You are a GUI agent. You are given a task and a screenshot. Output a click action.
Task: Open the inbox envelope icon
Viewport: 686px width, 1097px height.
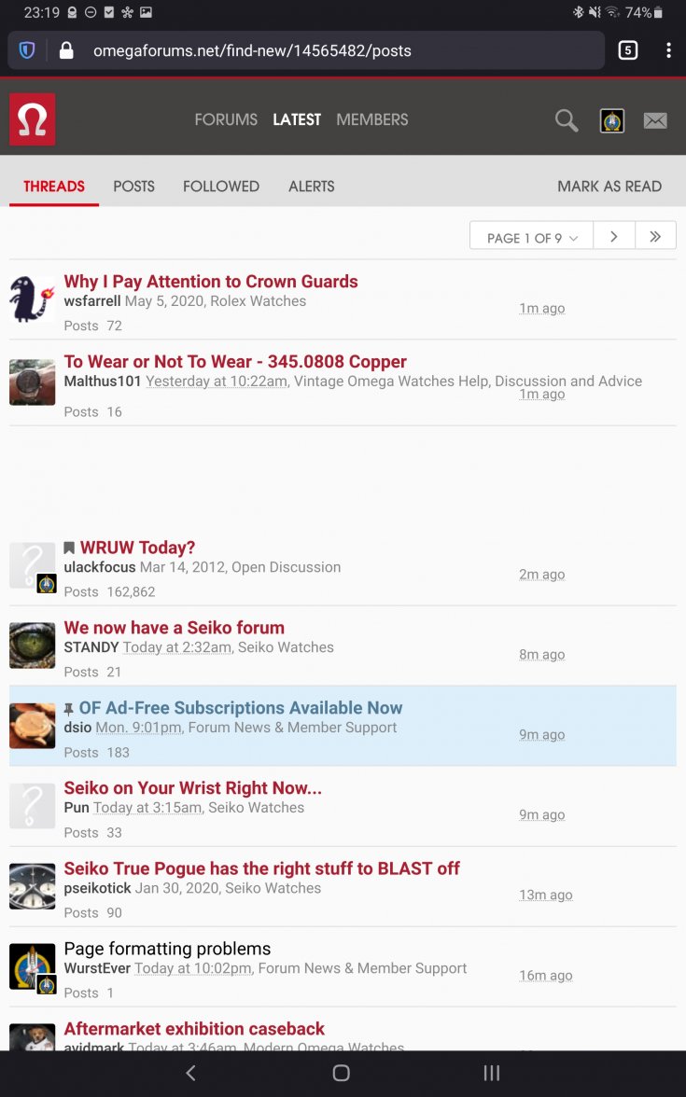coord(655,120)
